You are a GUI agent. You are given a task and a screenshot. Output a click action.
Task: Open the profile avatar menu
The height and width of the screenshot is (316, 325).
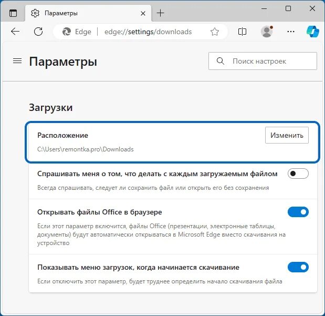tap(267, 32)
